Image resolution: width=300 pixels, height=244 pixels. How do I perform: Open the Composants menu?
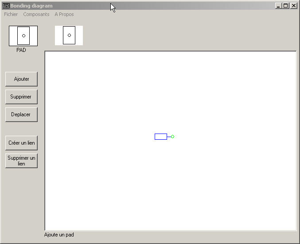[36, 14]
